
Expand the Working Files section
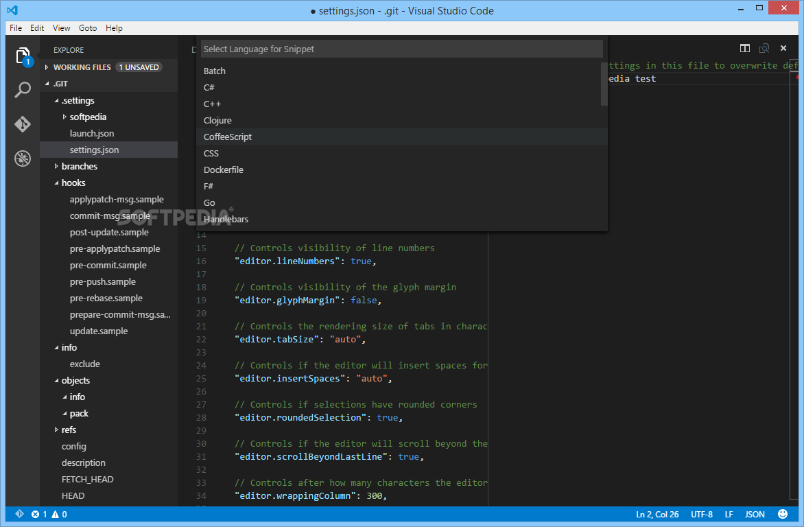47,67
